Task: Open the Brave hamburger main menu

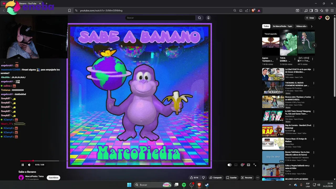Action: coord(332,10)
